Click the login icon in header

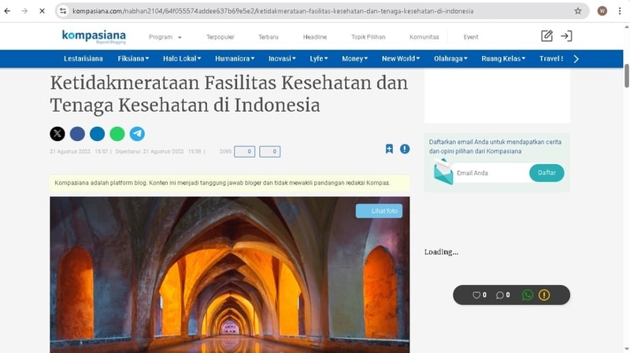click(x=566, y=36)
